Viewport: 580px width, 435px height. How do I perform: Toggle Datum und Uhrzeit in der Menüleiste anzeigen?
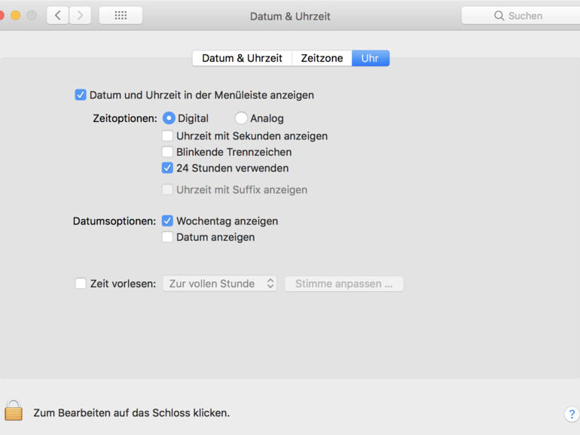pos(81,95)
